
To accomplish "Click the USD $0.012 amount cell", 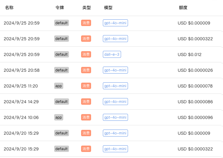I will pos(190,54).
